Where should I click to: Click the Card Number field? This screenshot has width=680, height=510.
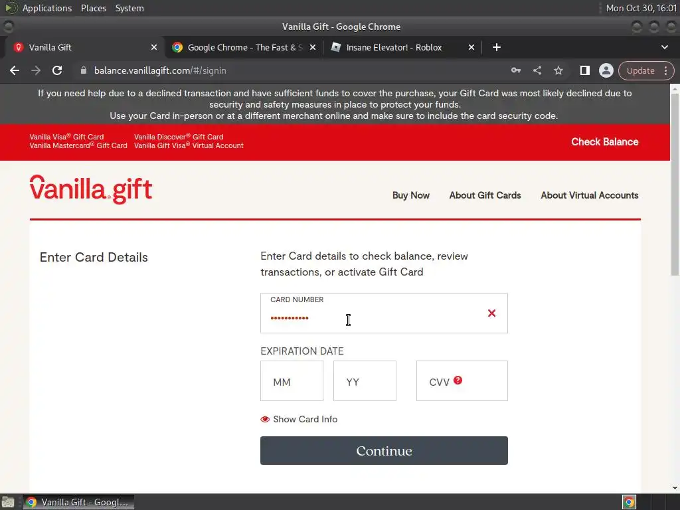tap(384, 313)
